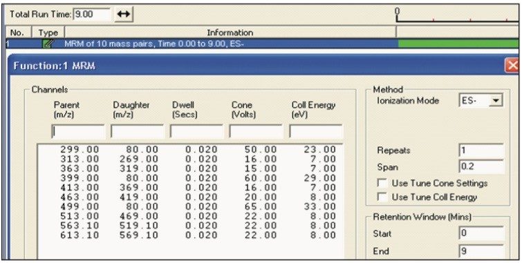The height and width of the screenshot is (263, 522).
Task: Click cone voltage value 60.00
Action: 261,178
